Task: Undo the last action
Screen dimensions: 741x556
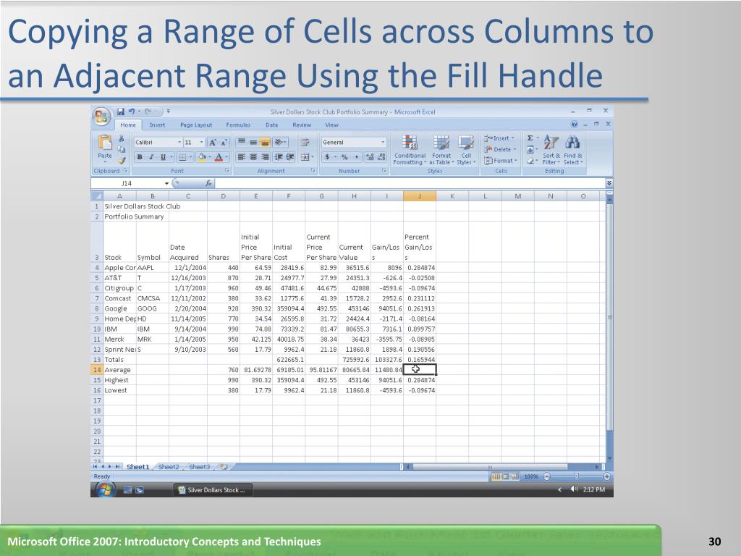Action: click(132, 111)
